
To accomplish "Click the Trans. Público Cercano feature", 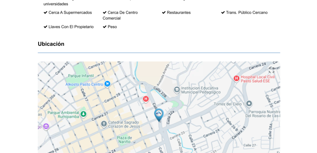I will coord(244,12).
